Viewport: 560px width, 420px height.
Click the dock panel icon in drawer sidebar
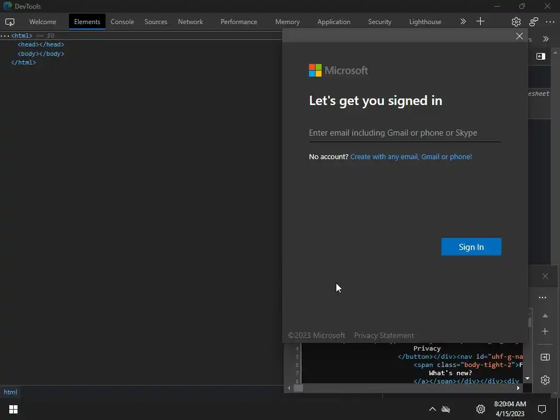(545, 357)
